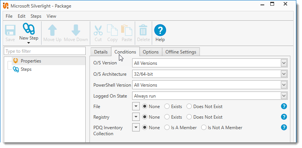Click the Move Up arrow icon
Viewport: 302px width, 148px height.
point(52,30)
